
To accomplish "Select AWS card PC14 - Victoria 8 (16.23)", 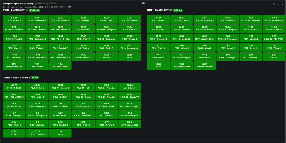I will coord(130,38).
